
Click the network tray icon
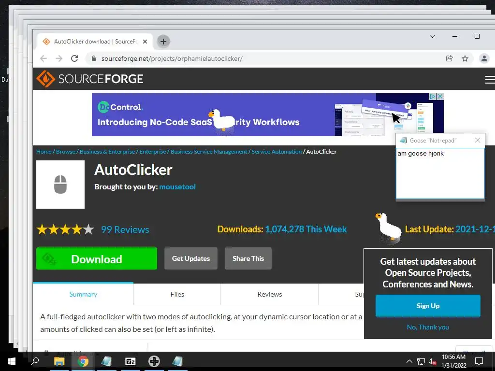[421, 361]
